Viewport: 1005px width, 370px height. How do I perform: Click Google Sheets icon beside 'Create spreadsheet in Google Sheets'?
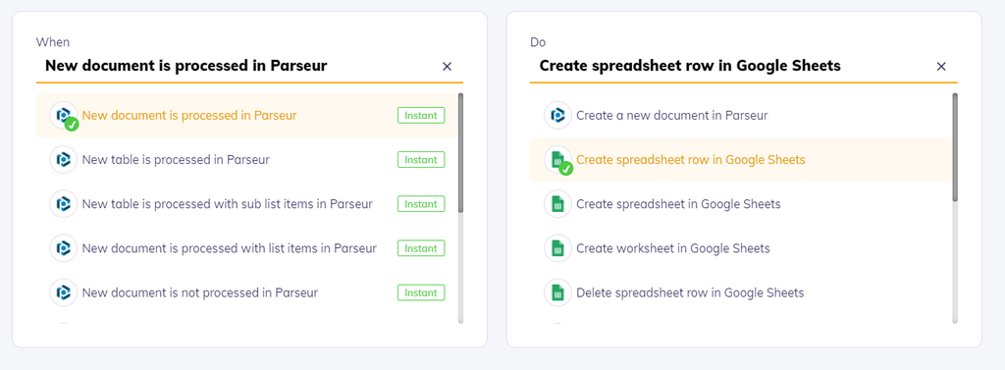coord(557,204)
